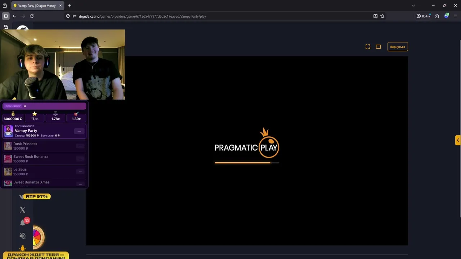Image resolution: width=461 pixels, height=259 pixels.
Task: Click the sidebar icon beside the webcam overlay
Action: click(x=6, y=27)
